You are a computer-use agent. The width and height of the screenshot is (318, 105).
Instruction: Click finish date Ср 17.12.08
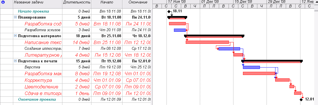tap(137, 48)
